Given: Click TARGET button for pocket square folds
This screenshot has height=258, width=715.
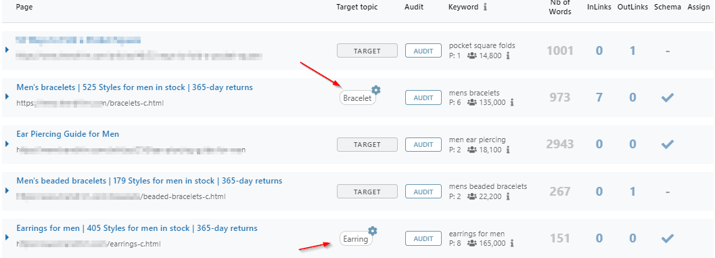Looking at the screenshot, I should point(367,51).
